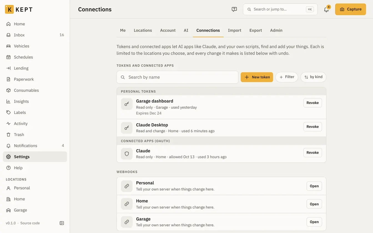Click the Capture button
The image size is (373, 233).
pos(351,9)
